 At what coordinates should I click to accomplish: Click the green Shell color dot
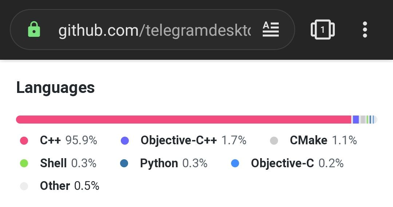pos(24,163)
